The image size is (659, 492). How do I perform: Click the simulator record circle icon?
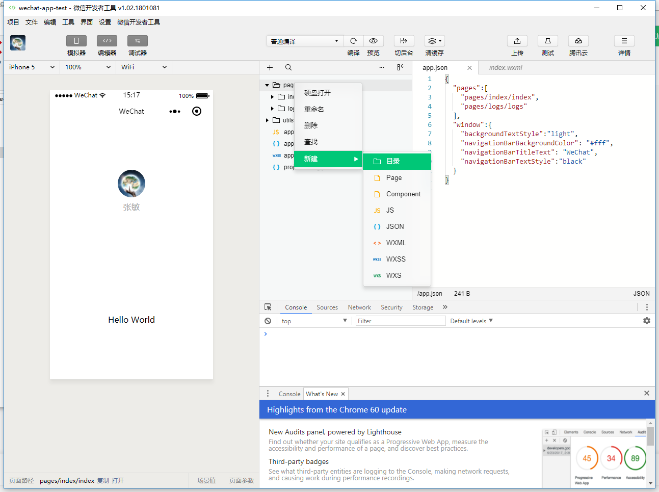pyautogui.click(x=197, y=111)
